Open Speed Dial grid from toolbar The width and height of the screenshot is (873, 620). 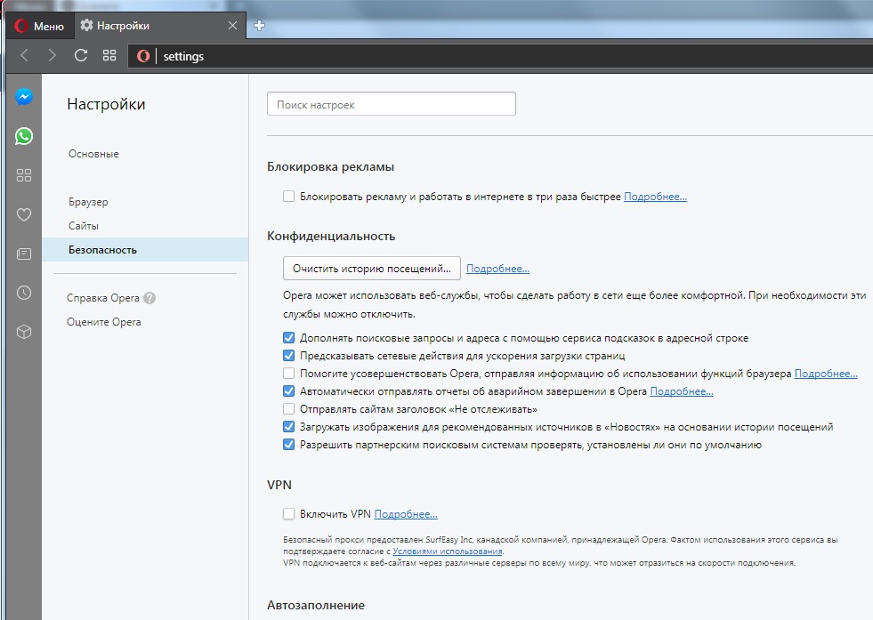(109, 55)
